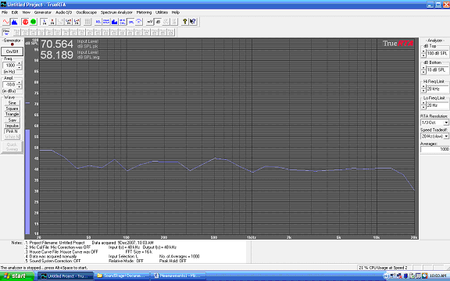Click the dB units toolbar icon
This screenshot has width=450, height=281.
[158, 22]
